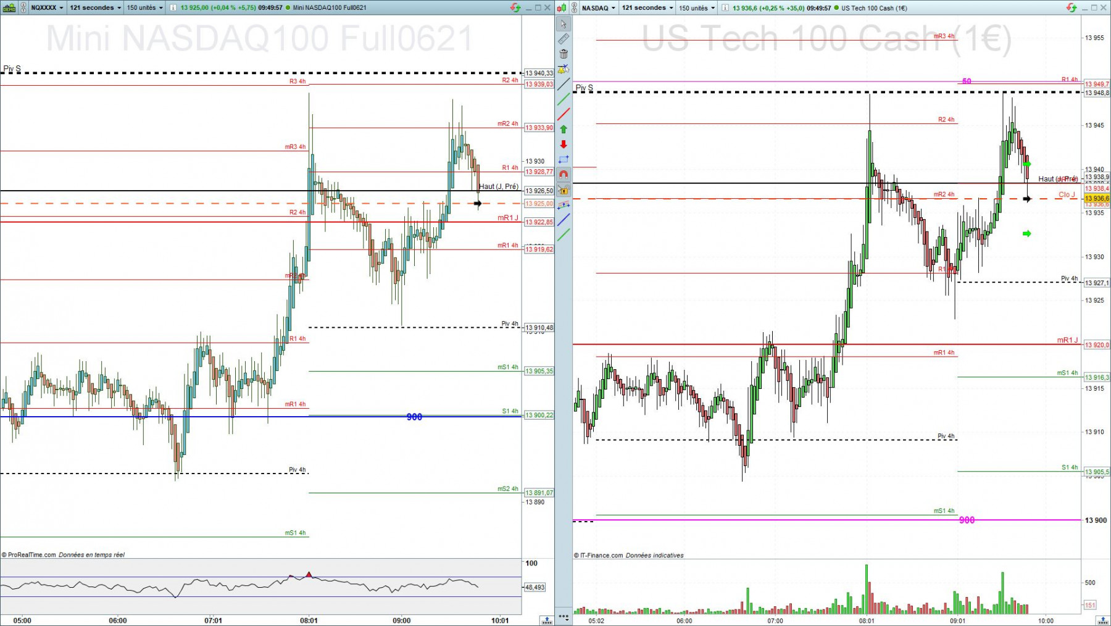Choose the black line drawing tool

pyautogui.click(x=563, y=84)
